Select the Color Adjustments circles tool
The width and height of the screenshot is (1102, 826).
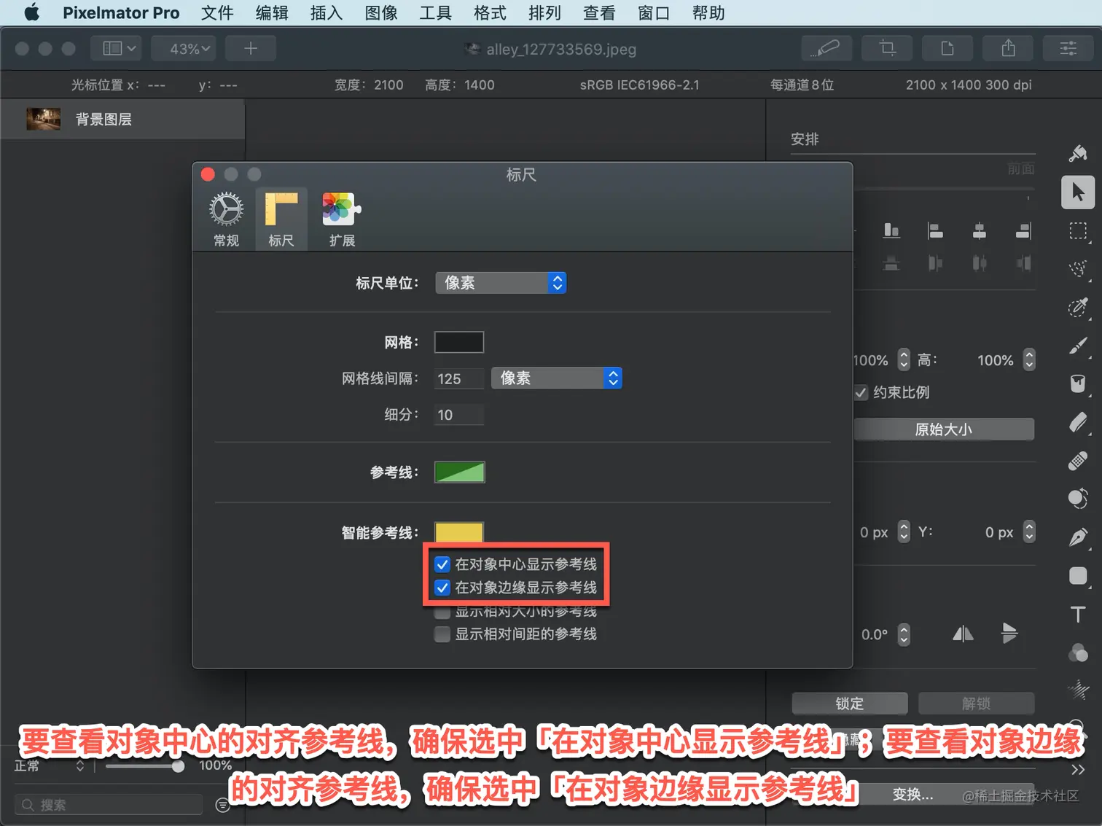point(1078,652)
